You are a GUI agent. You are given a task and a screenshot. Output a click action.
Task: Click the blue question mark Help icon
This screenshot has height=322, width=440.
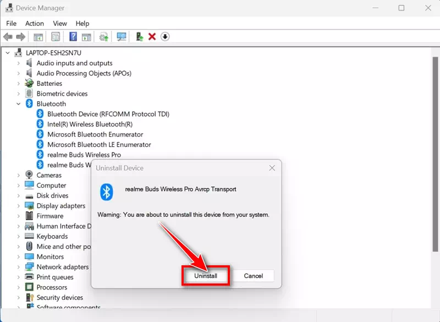[73, 37]
